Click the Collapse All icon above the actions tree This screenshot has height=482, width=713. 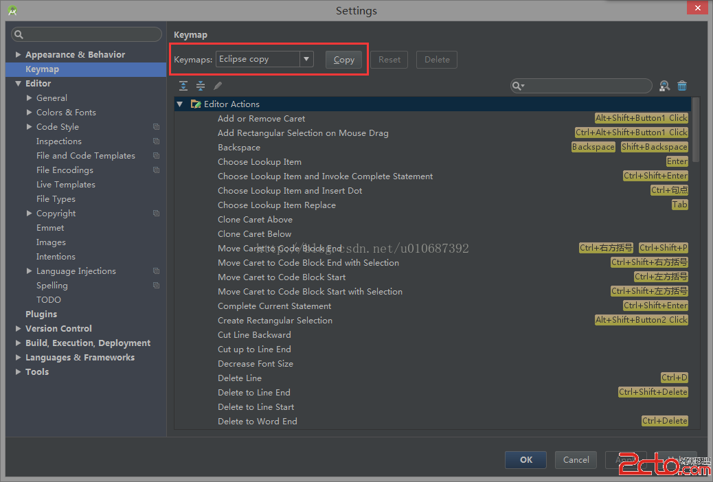201,86
